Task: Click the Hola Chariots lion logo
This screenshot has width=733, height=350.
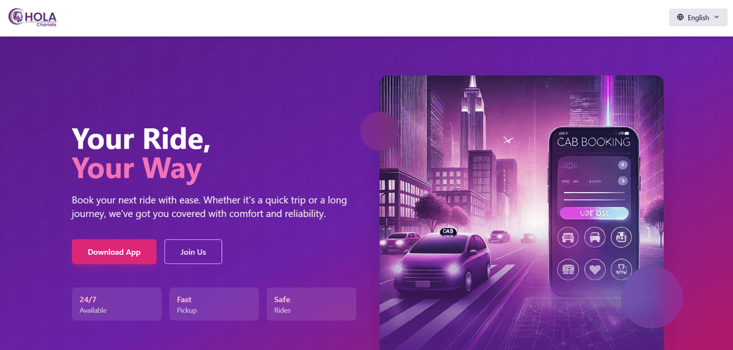Action: (16, 17)
